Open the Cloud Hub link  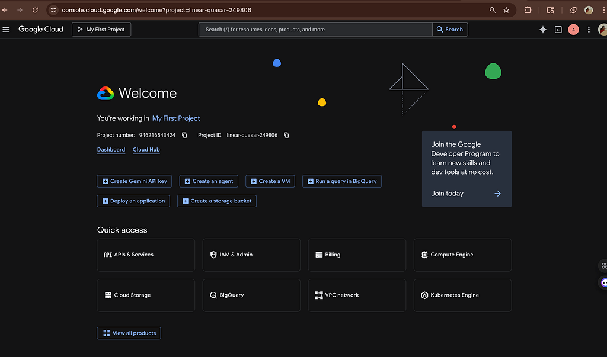point(146,150)
